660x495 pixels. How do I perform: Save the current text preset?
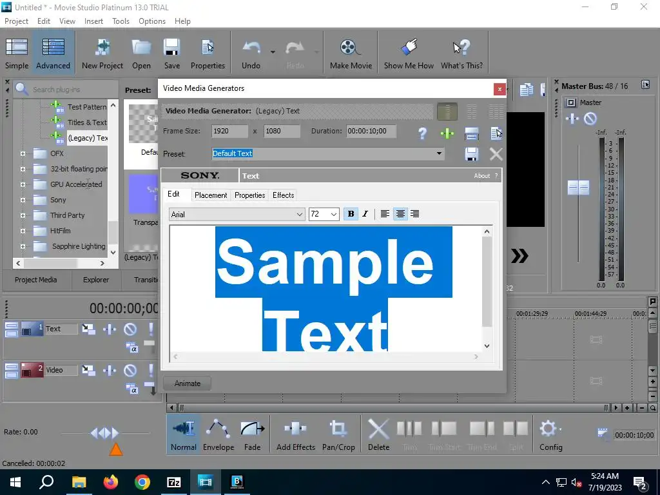471,154
